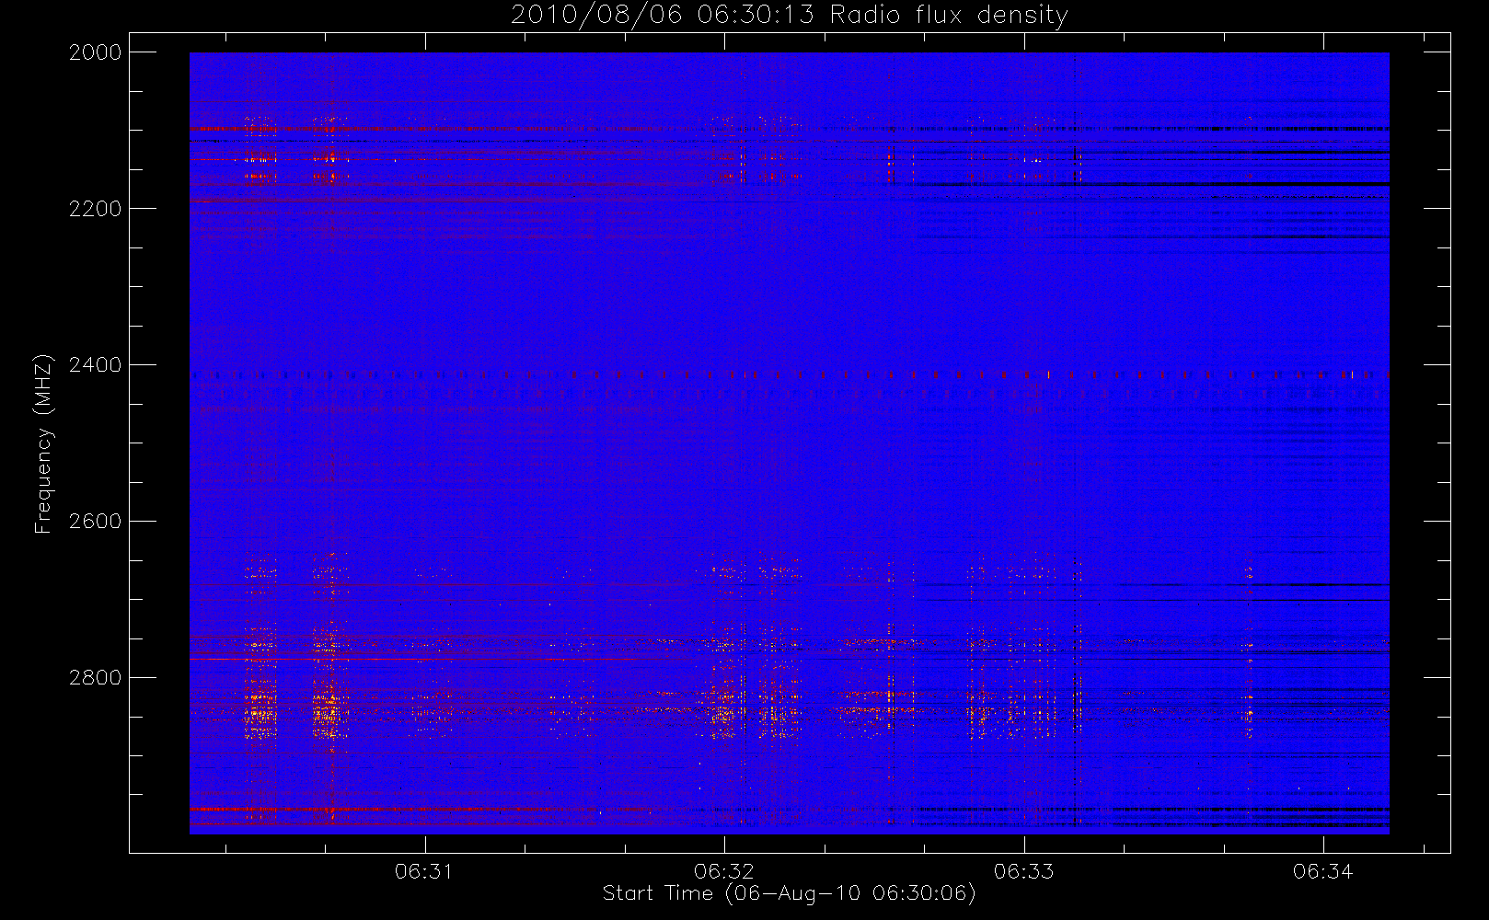Click the 'Frequency (MHZ)' axis label

(x=42, y=443)
